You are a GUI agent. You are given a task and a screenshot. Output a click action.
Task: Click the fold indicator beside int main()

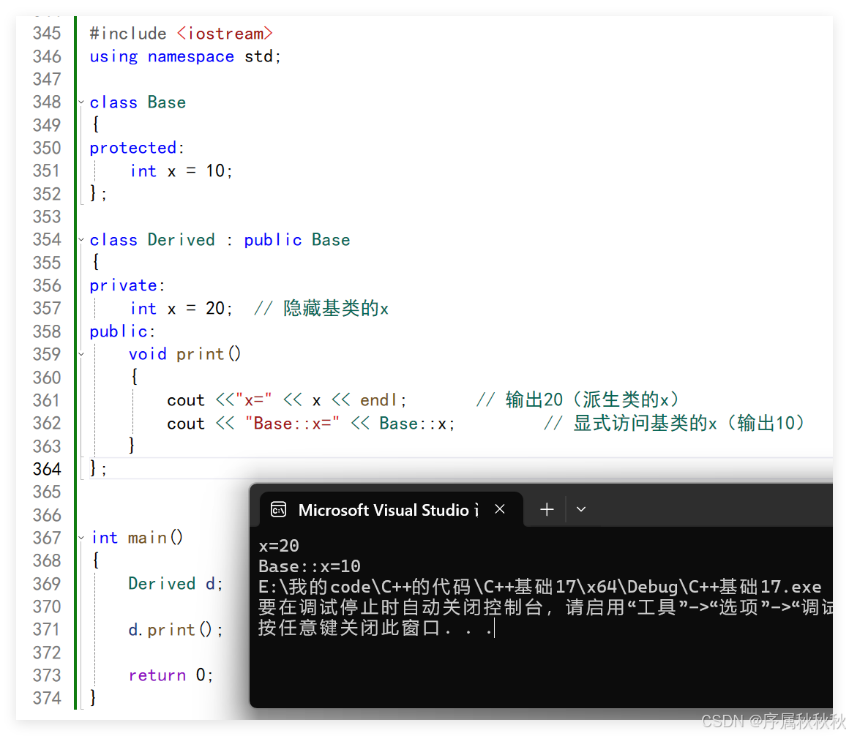pos(81,537)
